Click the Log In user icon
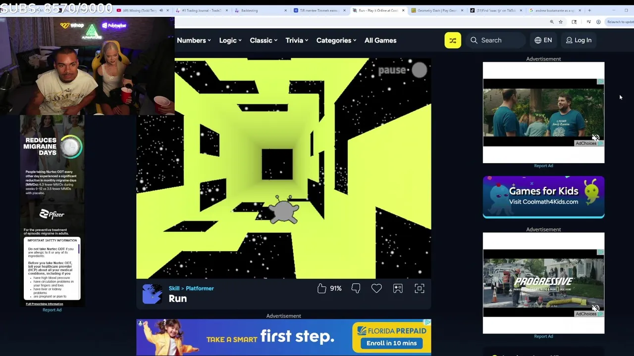Viewport: 634px width, 356px height. (x=569, y=40)
